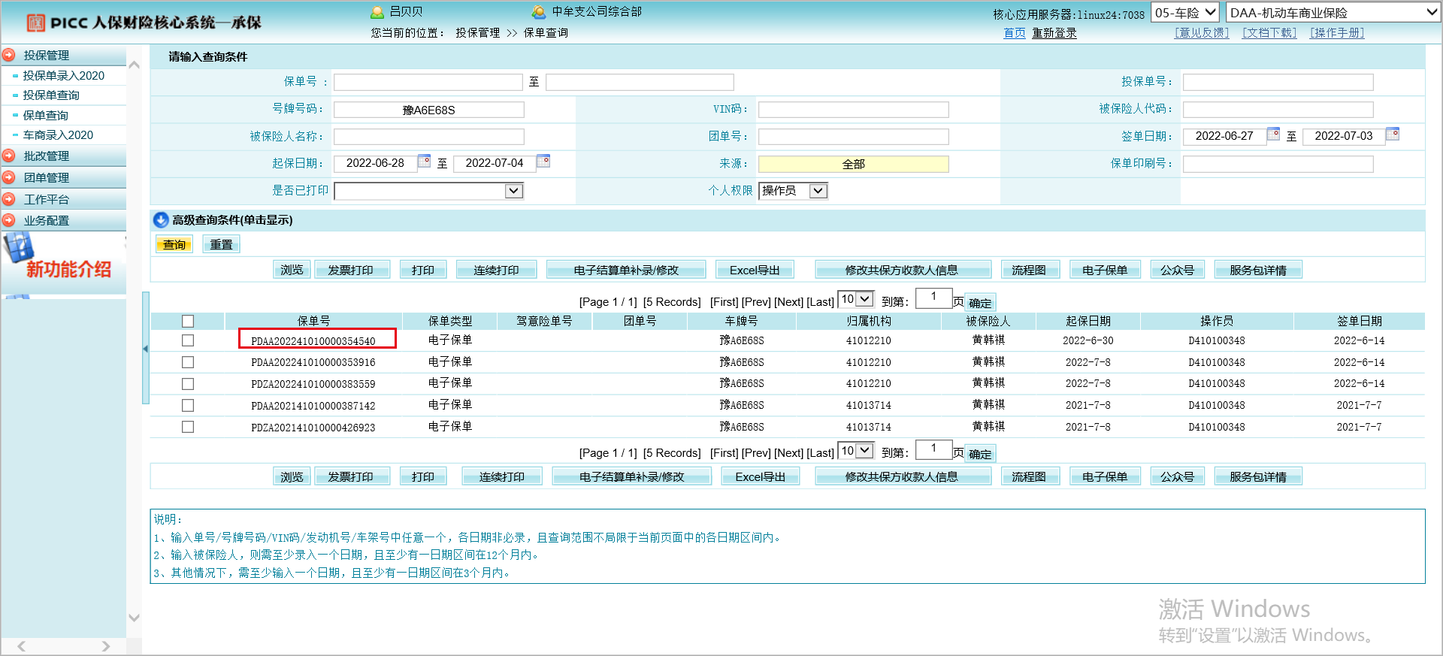The height and width of the screenshot is (656, 1443).
Task: Click the yellow 来源 field showing 全部
Action: pyautogui.click(x=853, y=164)
